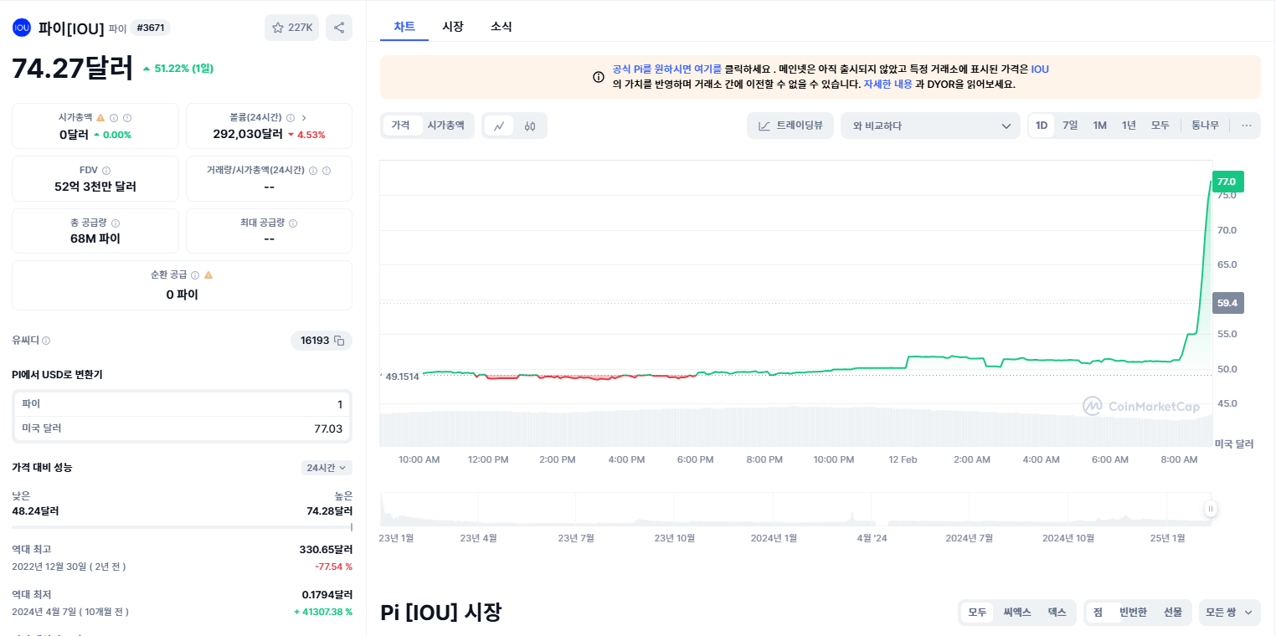Filter markets by 빈번한
The width and height of the screenshot is (1276, 636).
tap(1133, 613)
